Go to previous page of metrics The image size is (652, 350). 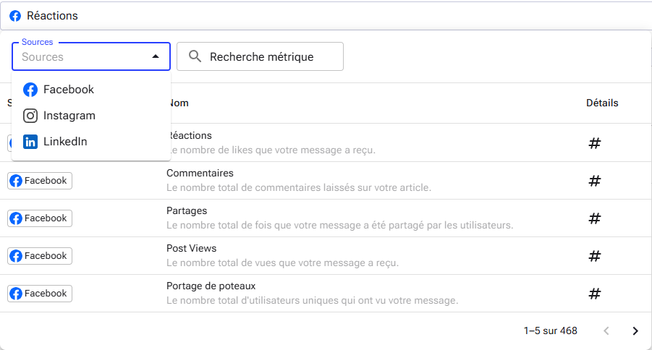[606, 331]
